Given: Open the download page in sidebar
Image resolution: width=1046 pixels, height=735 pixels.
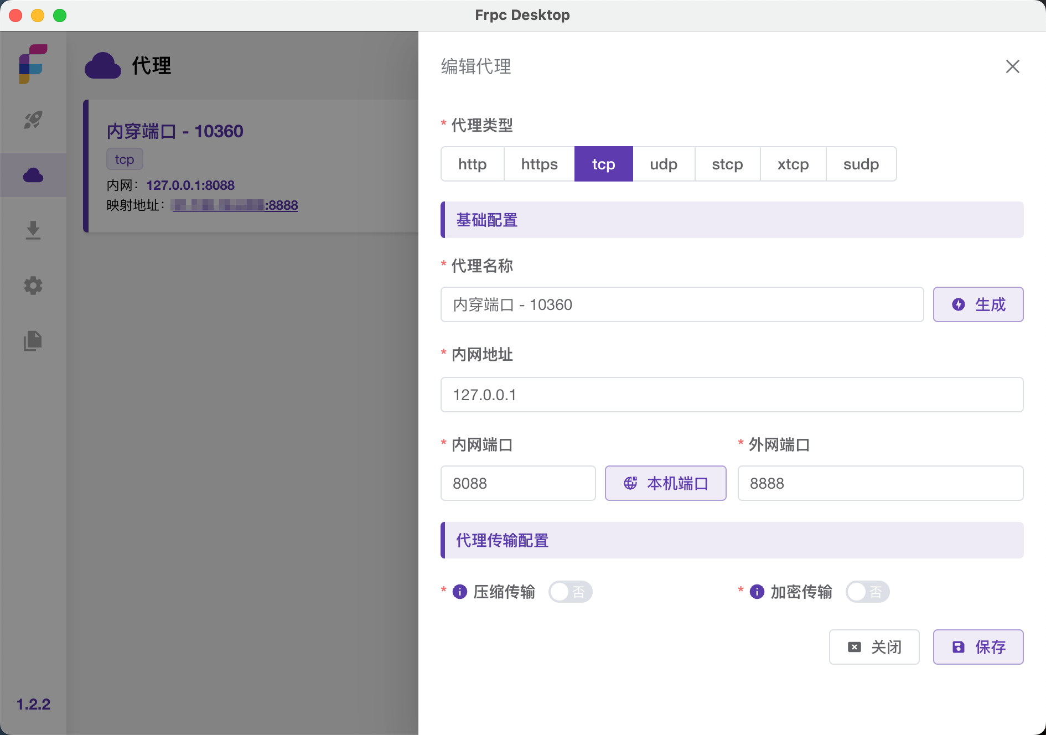Looking at the screenshot, I should 33,230.
